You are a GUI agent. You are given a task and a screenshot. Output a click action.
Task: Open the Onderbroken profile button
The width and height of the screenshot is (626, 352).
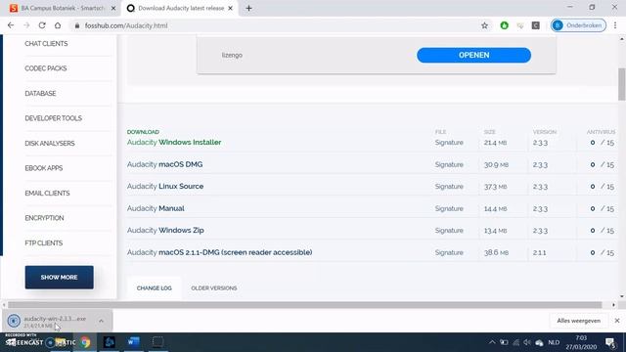click(578, 25)
